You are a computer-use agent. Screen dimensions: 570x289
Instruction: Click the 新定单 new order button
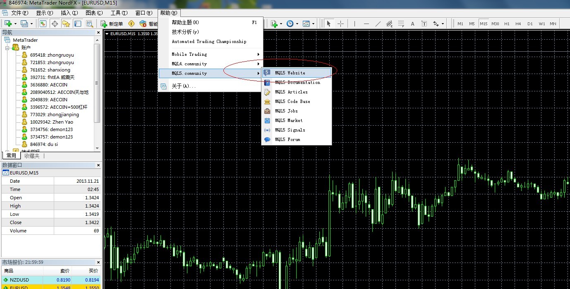coord(112,24)
